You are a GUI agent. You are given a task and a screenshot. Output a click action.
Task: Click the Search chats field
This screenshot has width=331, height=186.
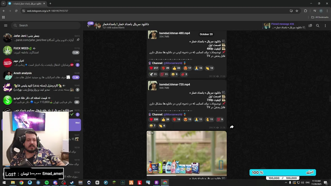click(x=46, y=25)
